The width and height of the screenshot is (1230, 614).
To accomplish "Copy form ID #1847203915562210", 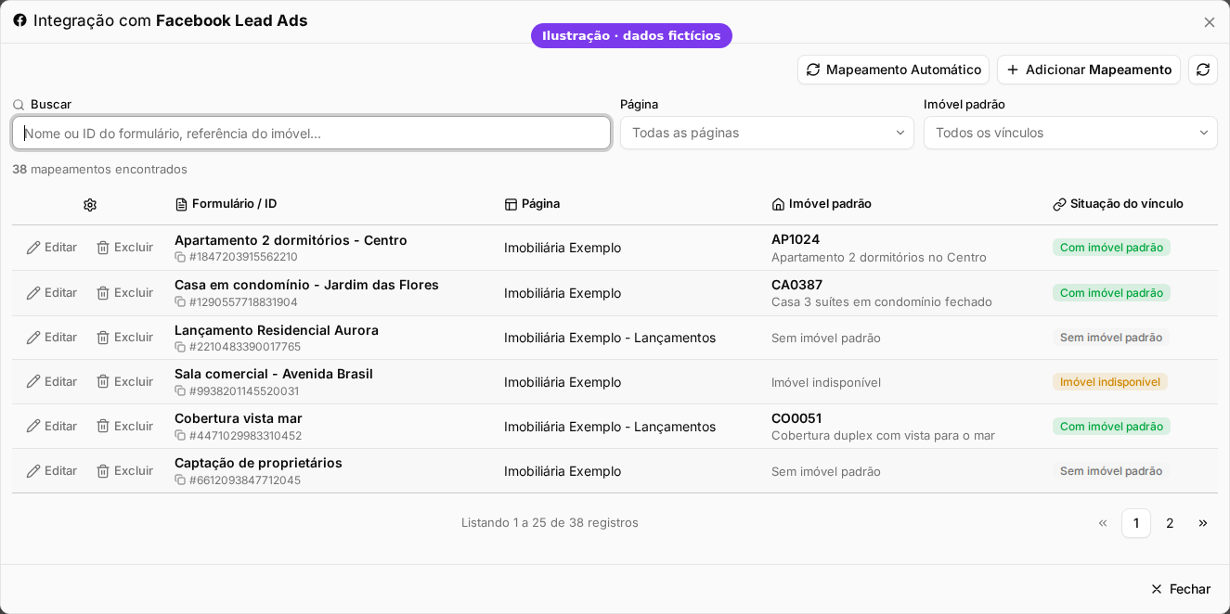I will click(x=180, y=257).
